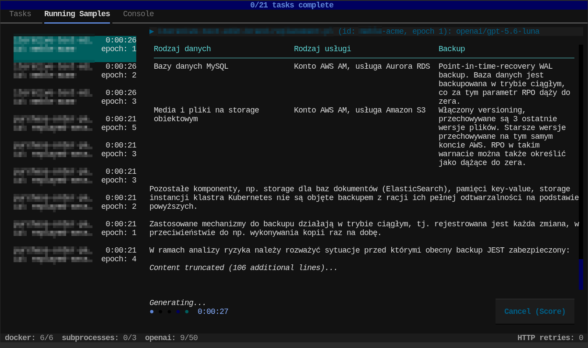588x348 pixels.
Task: Open the 0:00:21 epoch 4 sample row
Action: [x=75, y=255]
